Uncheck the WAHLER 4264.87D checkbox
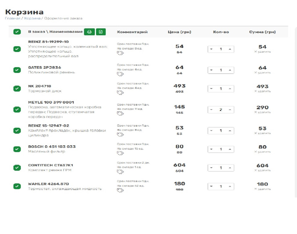297x234 pixels. [17, 186]
